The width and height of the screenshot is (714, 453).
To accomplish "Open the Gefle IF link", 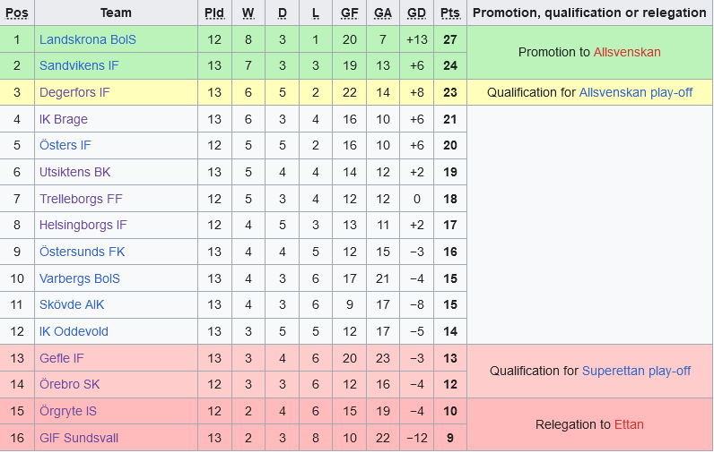I will (x=62, y=358).
